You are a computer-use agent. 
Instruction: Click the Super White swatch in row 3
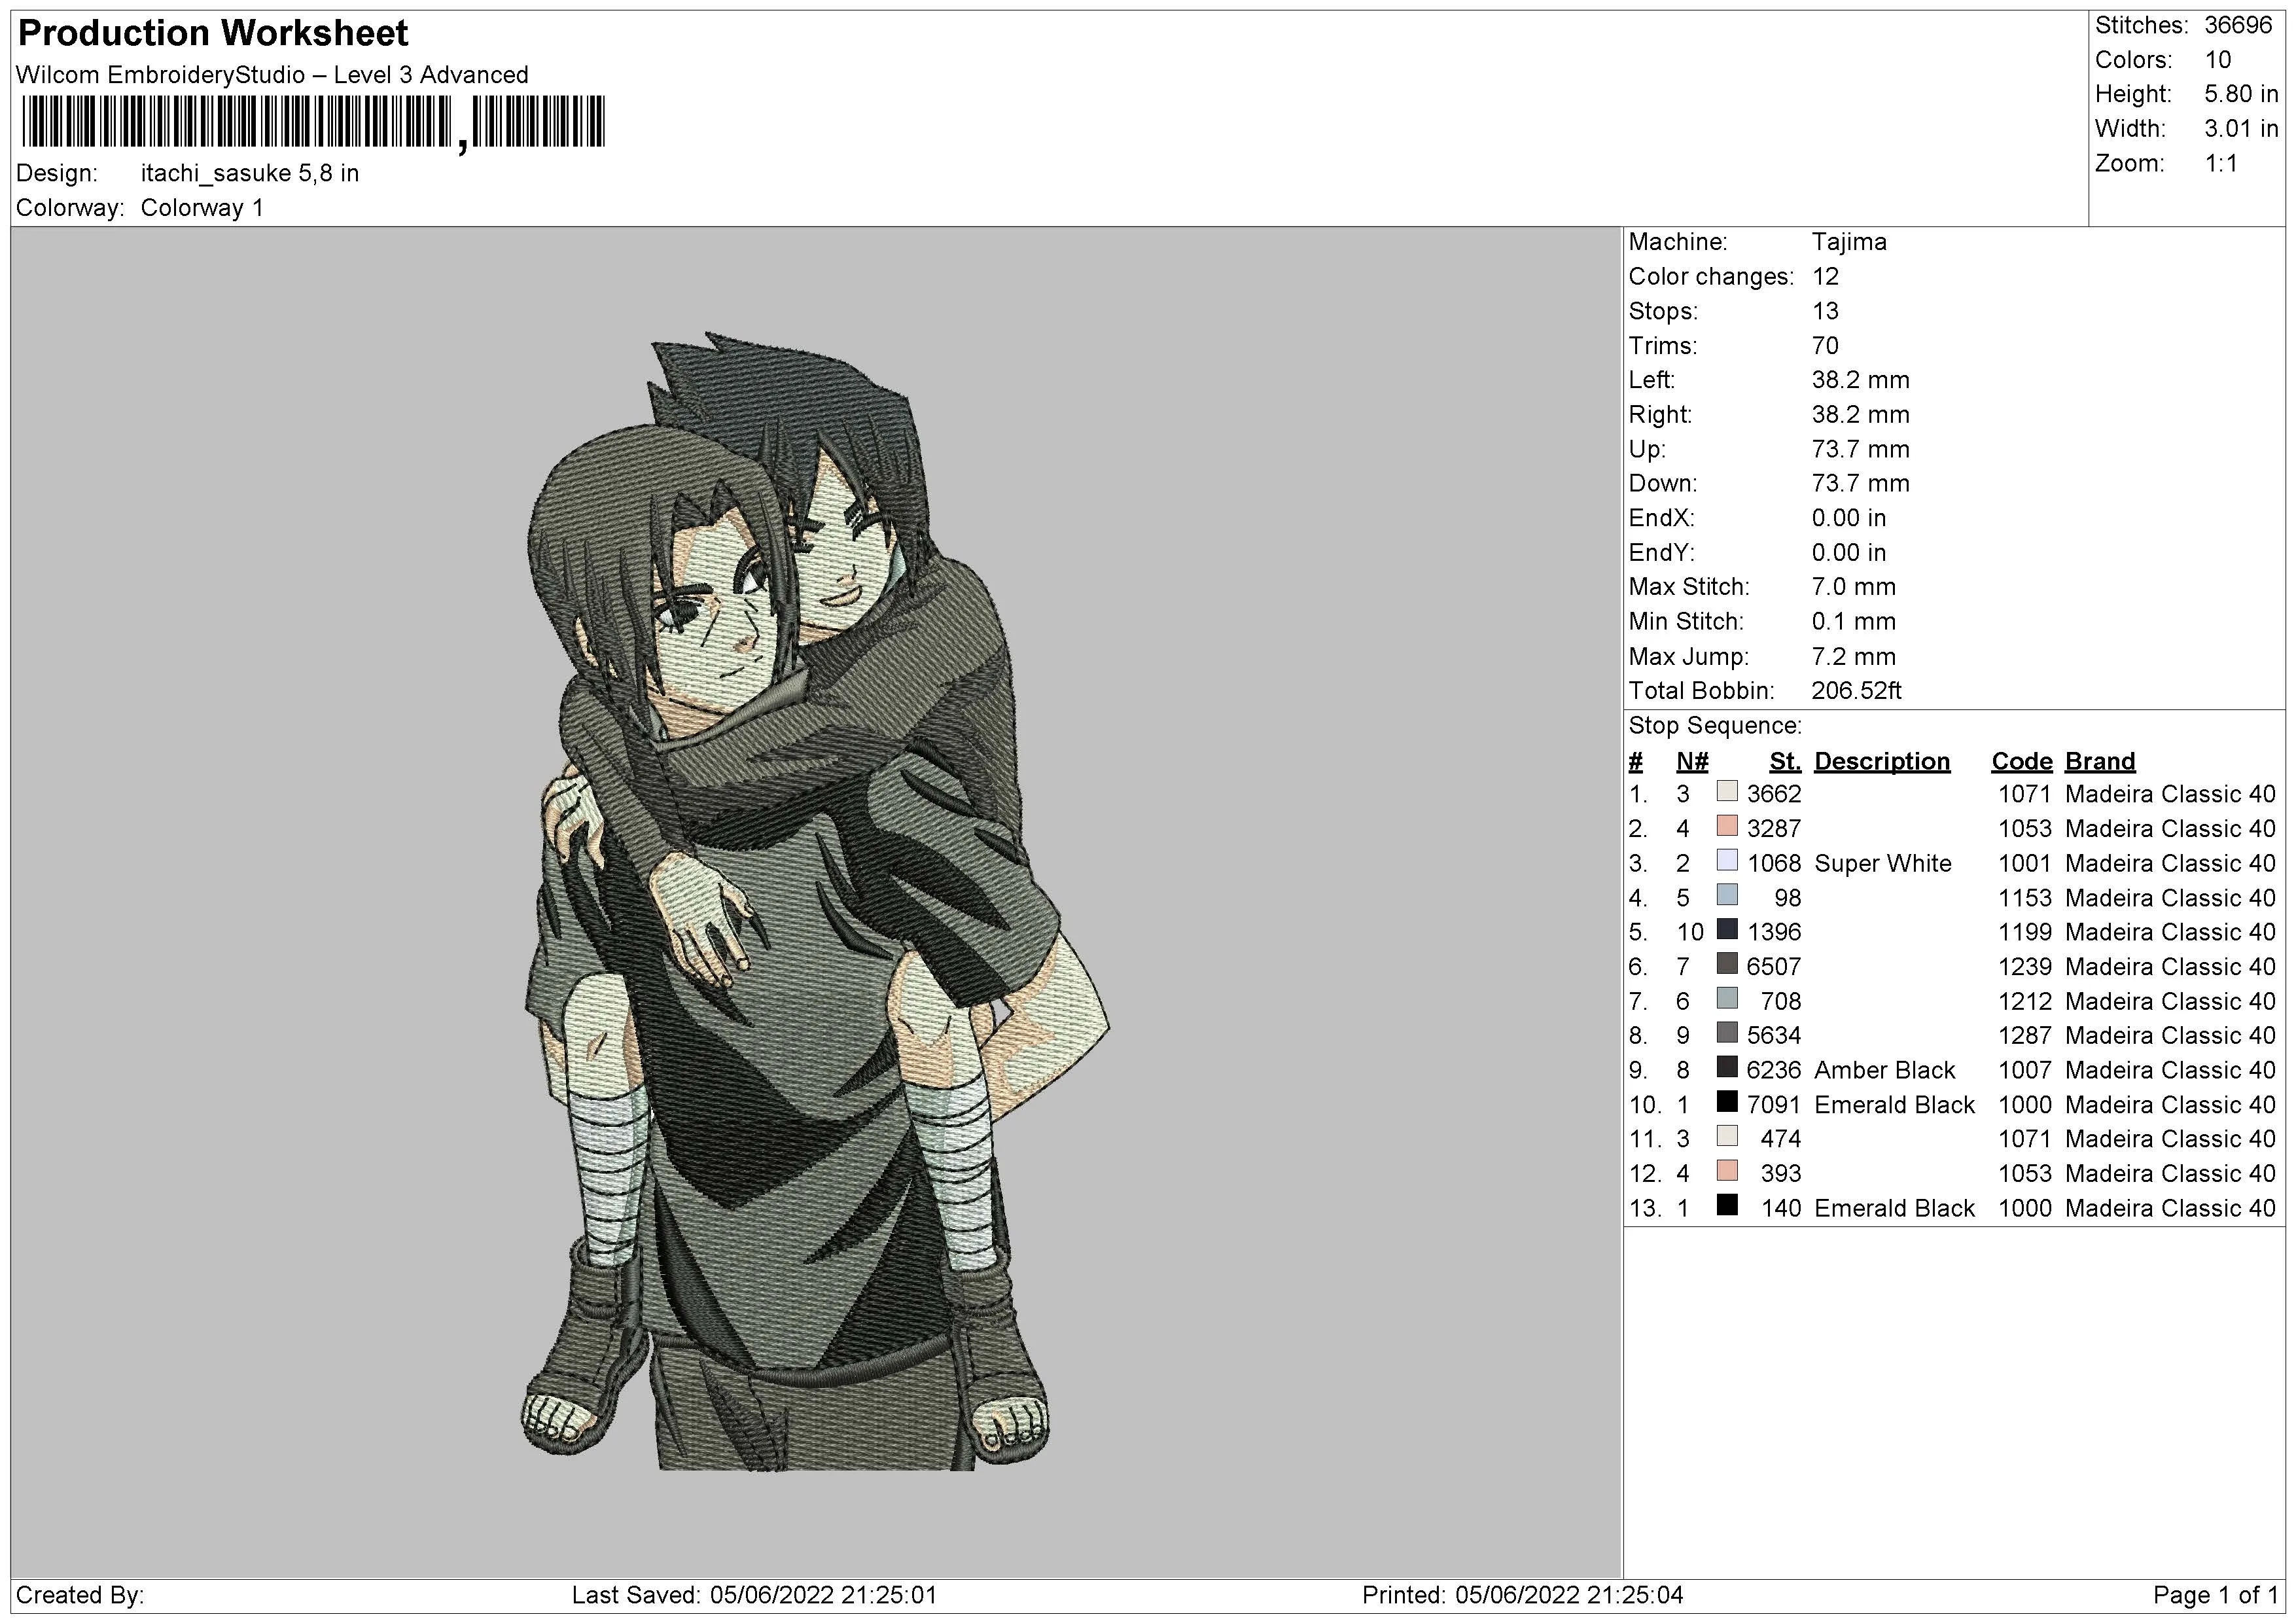1727,861
